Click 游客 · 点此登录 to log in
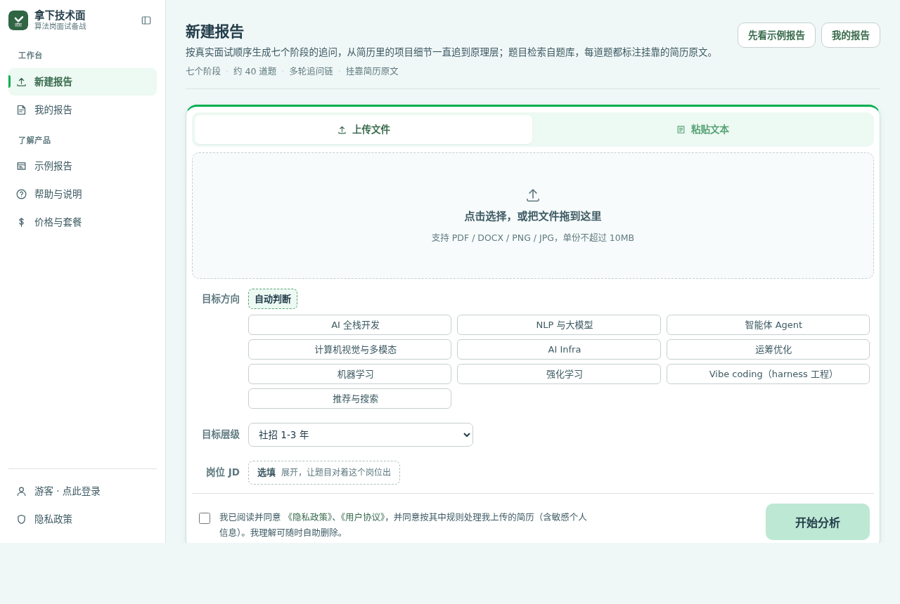This screenshot has height=604, width=900. click(82, 492)
